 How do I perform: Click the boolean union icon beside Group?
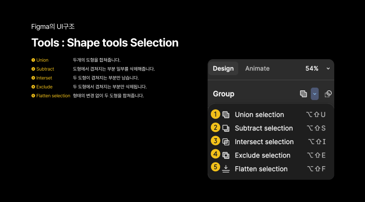pos(303,94)
